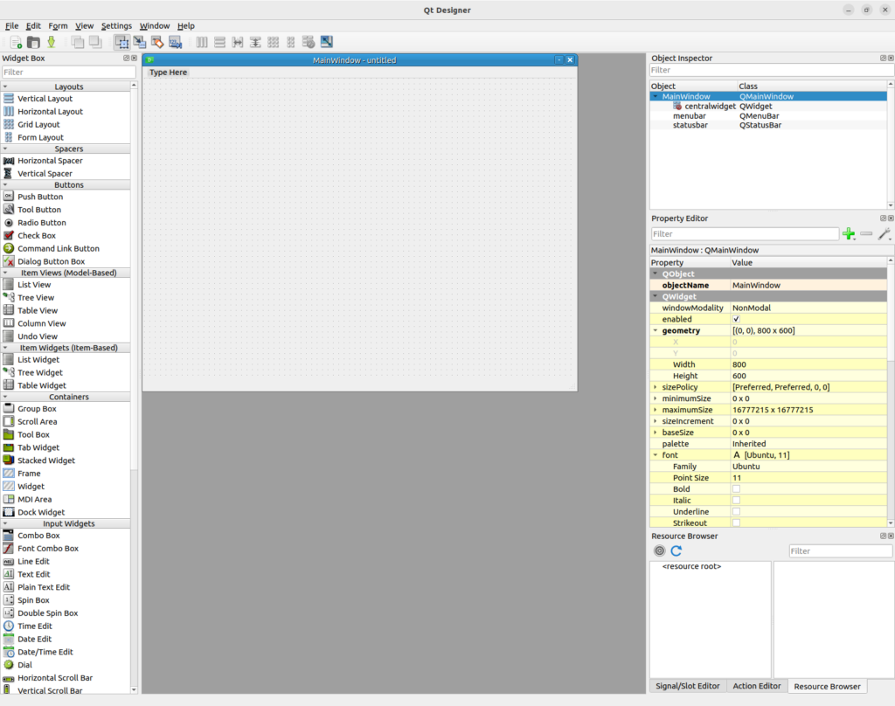Click the objectName value MainWindow
The image size is (895, 706).
click(x=808, y=285)
